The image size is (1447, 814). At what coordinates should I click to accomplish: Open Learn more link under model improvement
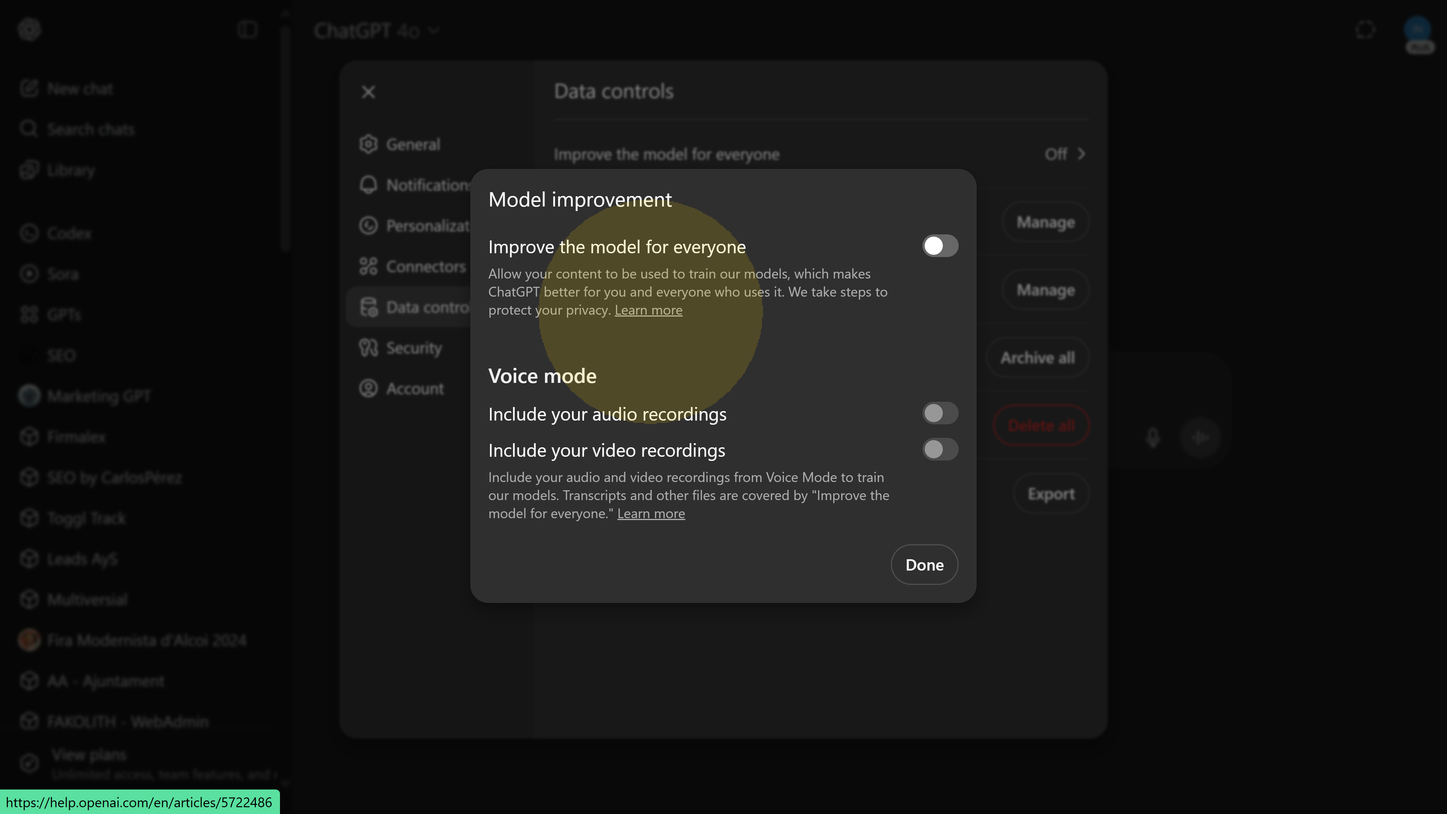(648, 310)
